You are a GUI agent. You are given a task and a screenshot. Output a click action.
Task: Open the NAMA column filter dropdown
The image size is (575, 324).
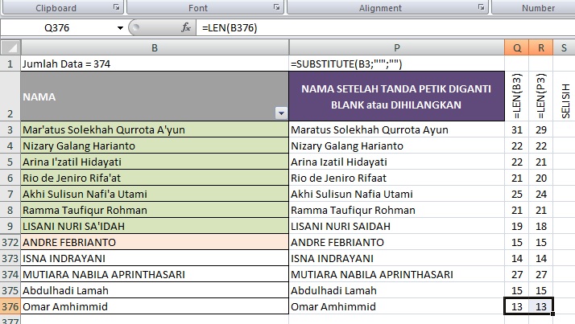pyautogui.click(x=280, y=113)
